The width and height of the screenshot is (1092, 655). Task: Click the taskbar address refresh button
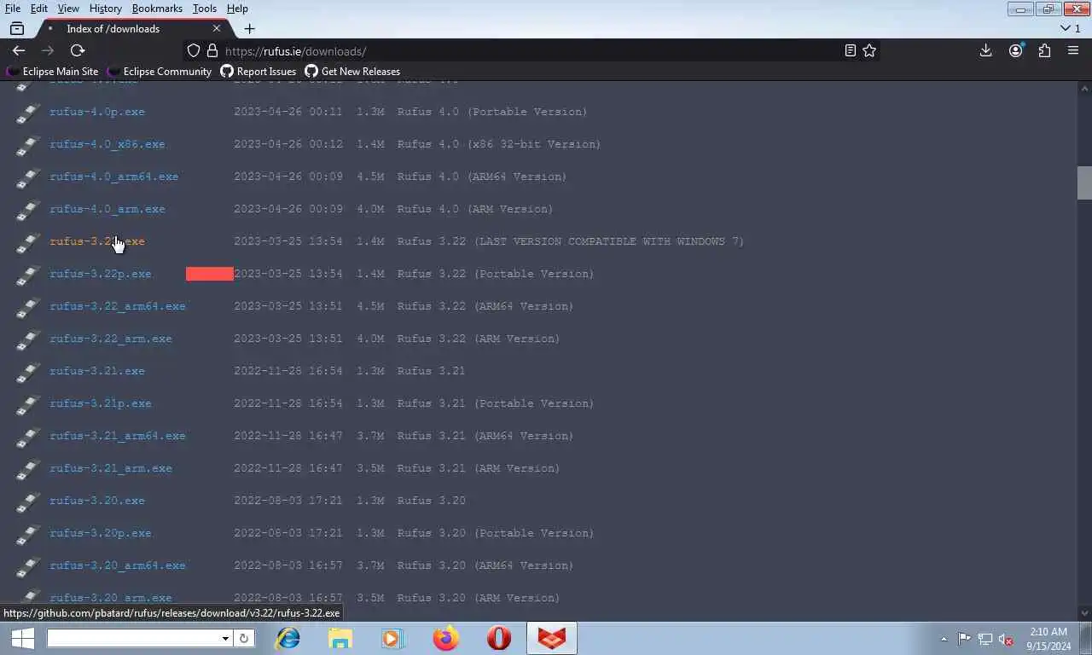[x=244, y=638]
